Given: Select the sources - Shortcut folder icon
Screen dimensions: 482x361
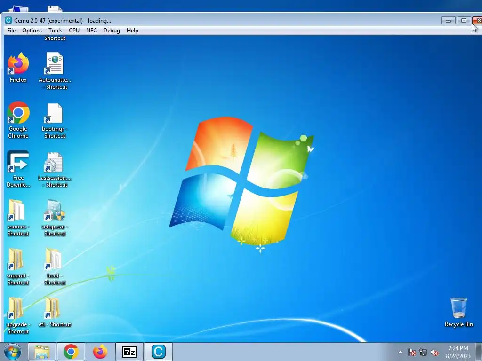Looking at the screenshot, I should [18, 218].
